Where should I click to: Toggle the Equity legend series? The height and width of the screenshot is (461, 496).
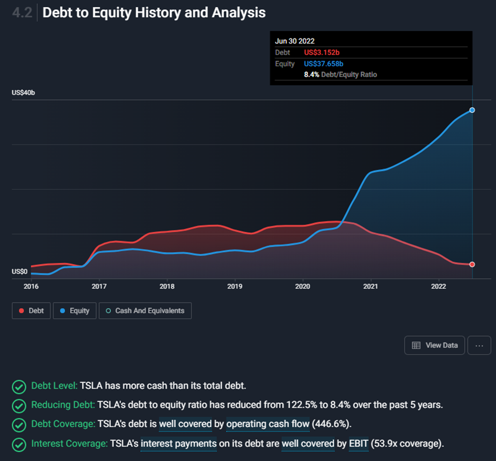[74, 310]
